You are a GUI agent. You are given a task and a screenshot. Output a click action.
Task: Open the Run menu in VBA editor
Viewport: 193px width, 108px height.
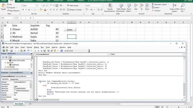coord(42,47)
